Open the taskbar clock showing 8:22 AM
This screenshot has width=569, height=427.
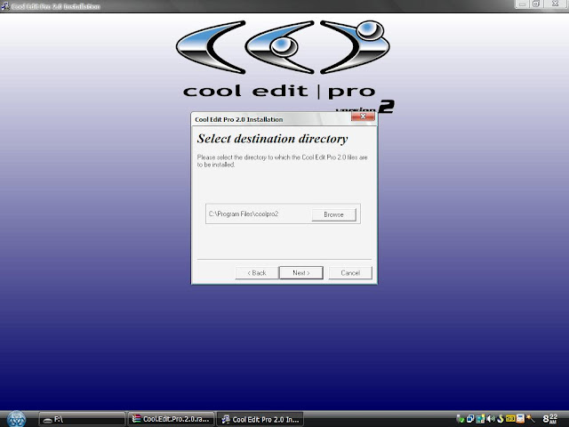pyautogui.click(x=549, y=419)
